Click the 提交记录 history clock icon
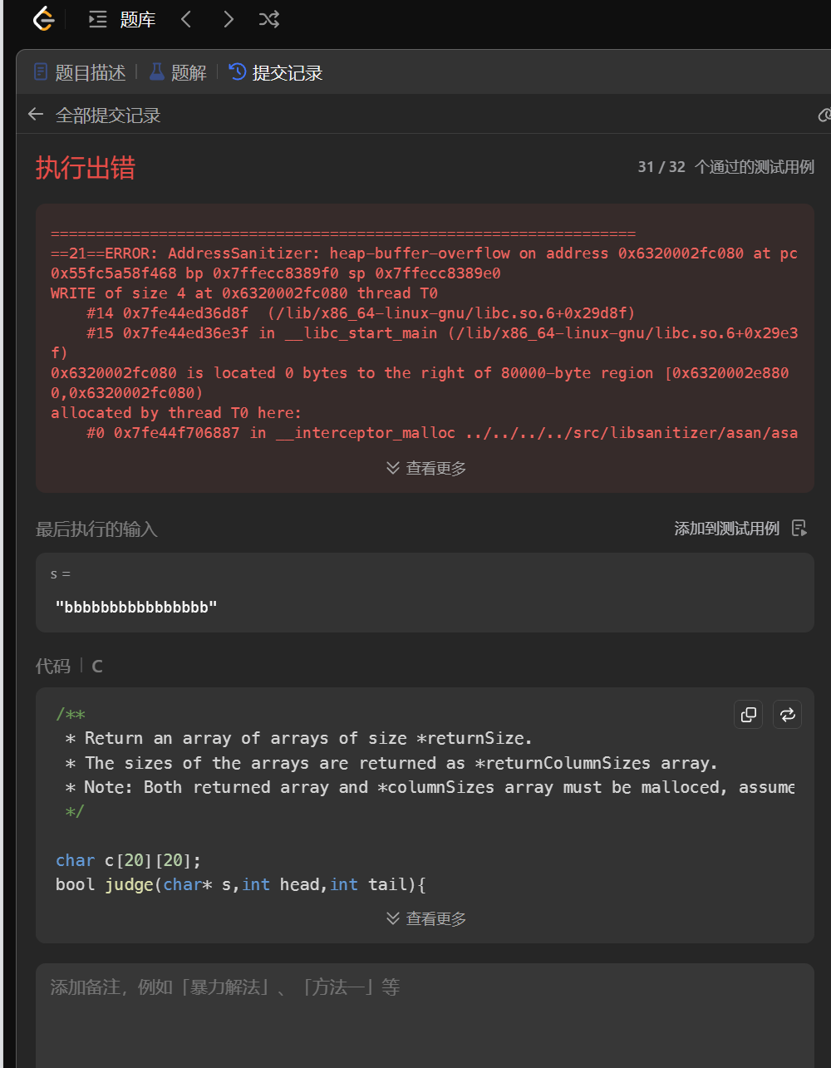831x1068 pixels. point(238,71)
